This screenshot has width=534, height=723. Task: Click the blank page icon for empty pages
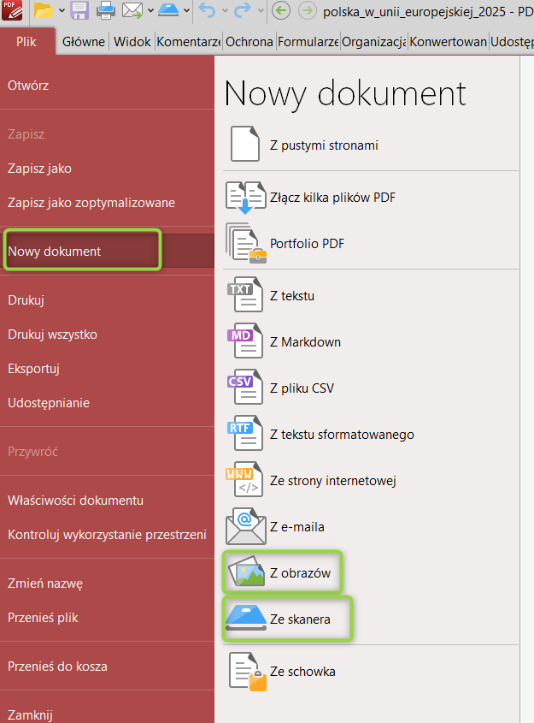coord(245,145)
